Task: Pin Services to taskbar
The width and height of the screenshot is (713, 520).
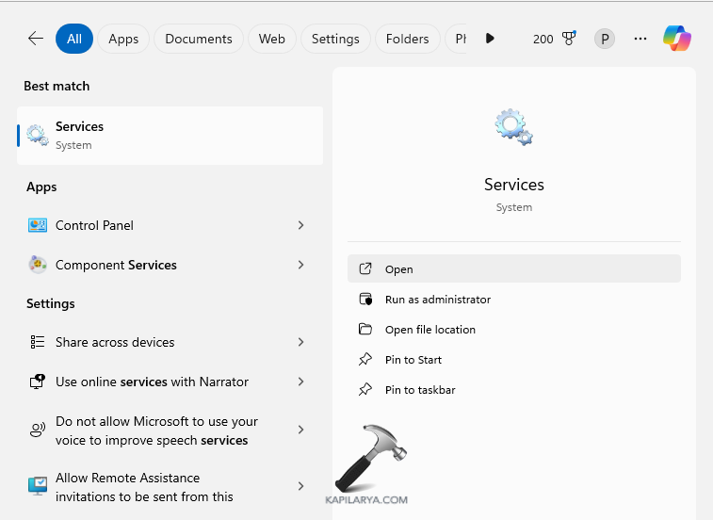Action: pyautogui.click(x=419, y=390)
